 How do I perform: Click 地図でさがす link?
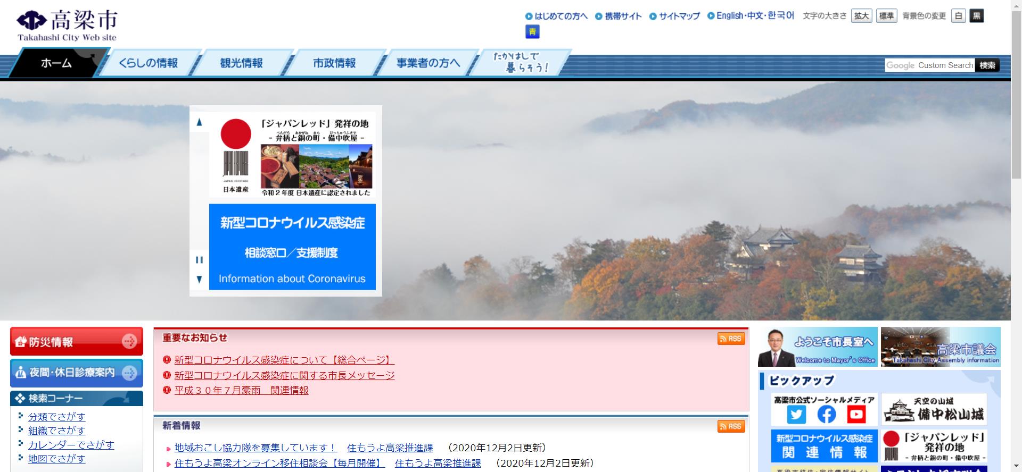click(x=56, y=458)
